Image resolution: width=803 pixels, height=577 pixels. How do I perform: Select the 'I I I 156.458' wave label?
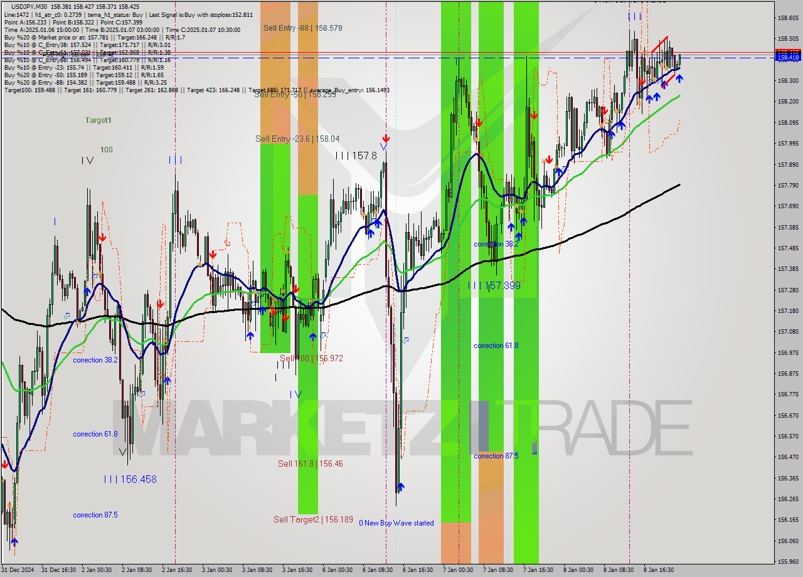(x=130, y=479)
